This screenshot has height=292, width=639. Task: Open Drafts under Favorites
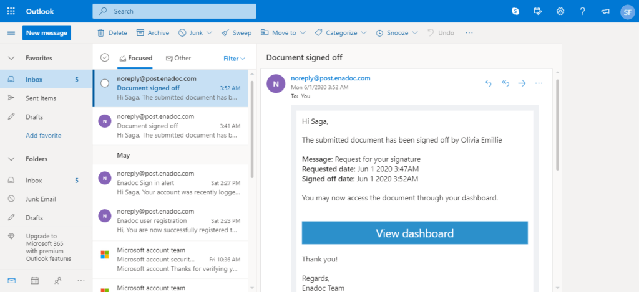click(x=46, y=117)
